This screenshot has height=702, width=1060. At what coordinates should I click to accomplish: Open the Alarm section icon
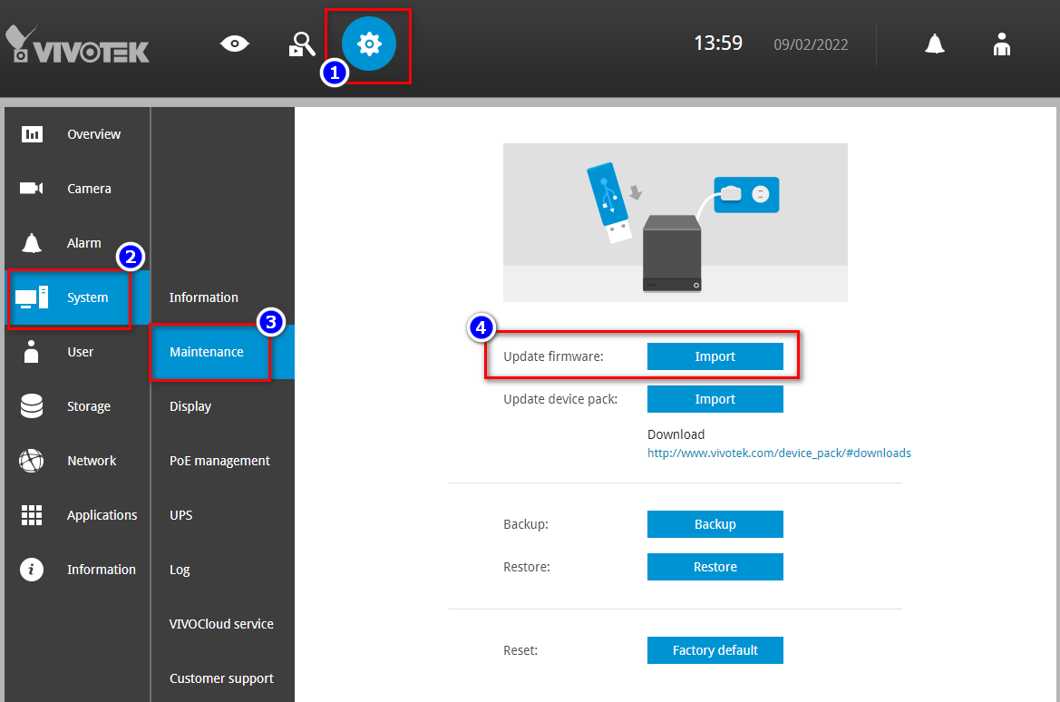click(32, 242)
